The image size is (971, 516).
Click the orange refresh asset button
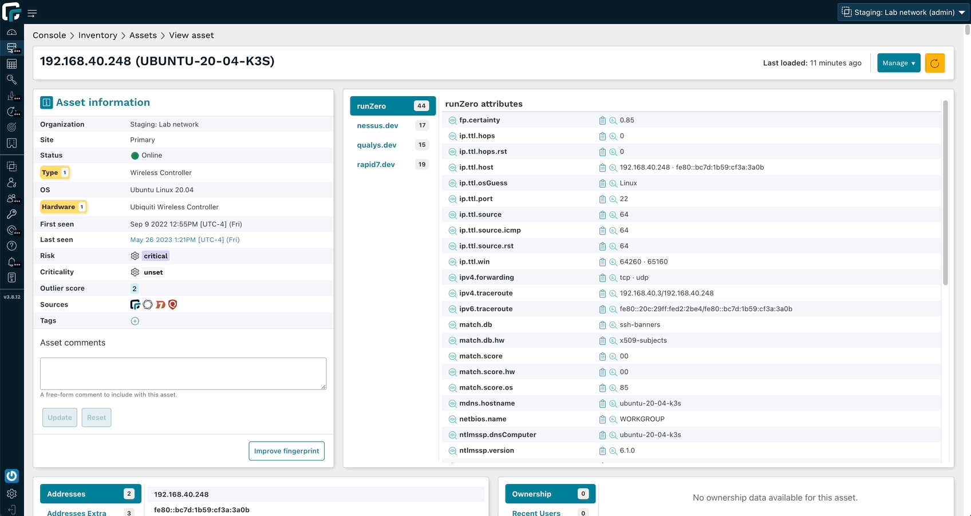point(934,63)
